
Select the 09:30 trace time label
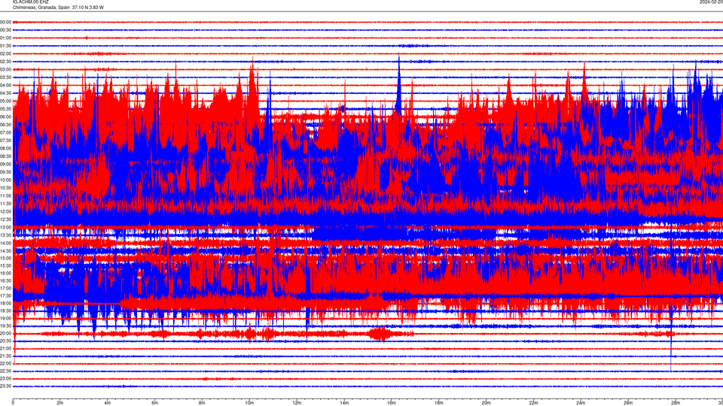[5, 172]
